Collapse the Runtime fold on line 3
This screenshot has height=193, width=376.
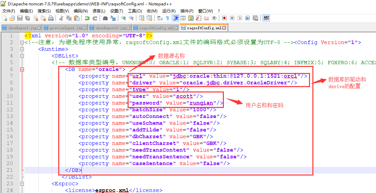[x=22, y=49]
